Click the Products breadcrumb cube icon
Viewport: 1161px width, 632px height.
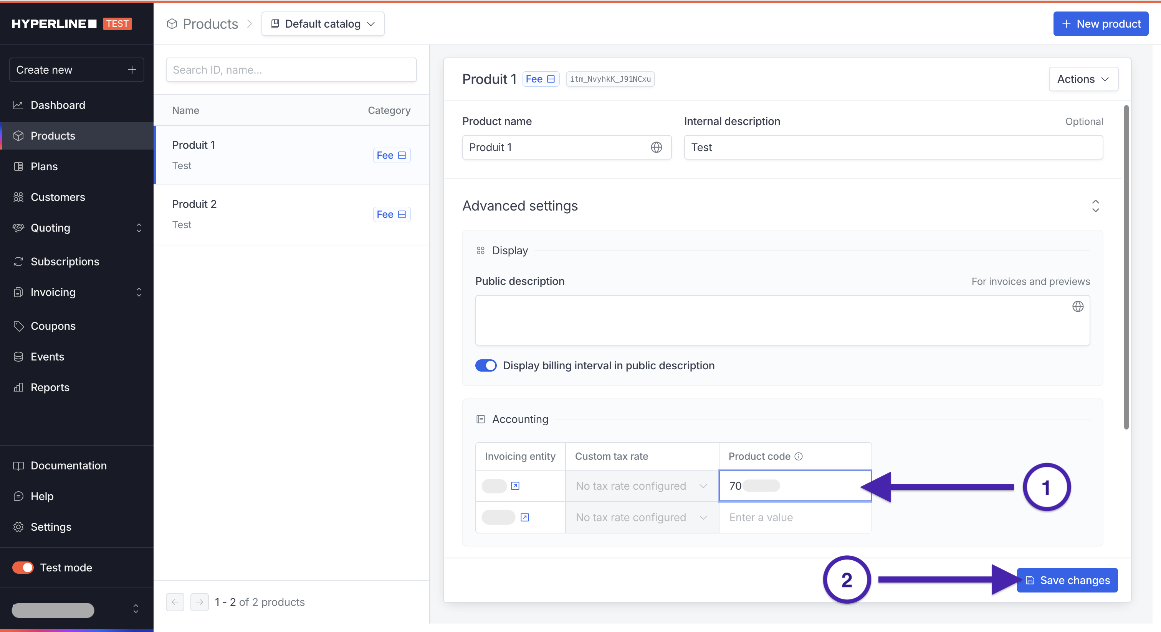(172, 24)
